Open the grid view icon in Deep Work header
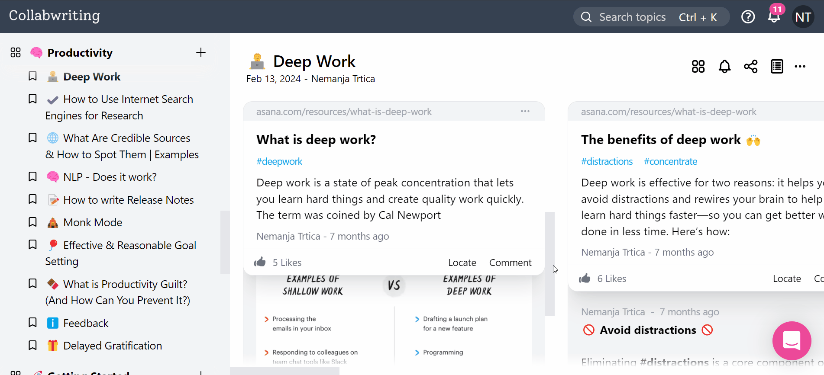 tap(698, 67)
